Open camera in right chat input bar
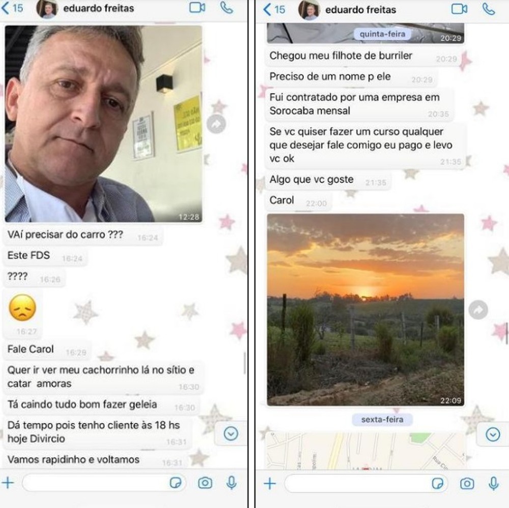 (467, 484)
